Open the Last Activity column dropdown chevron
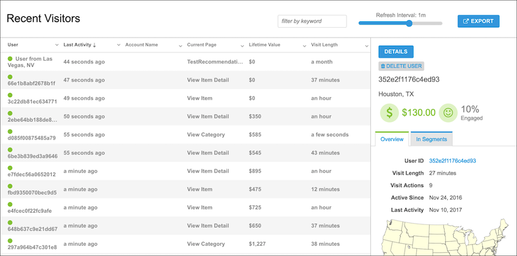517x256 pixels. click(x=119, y=45)
